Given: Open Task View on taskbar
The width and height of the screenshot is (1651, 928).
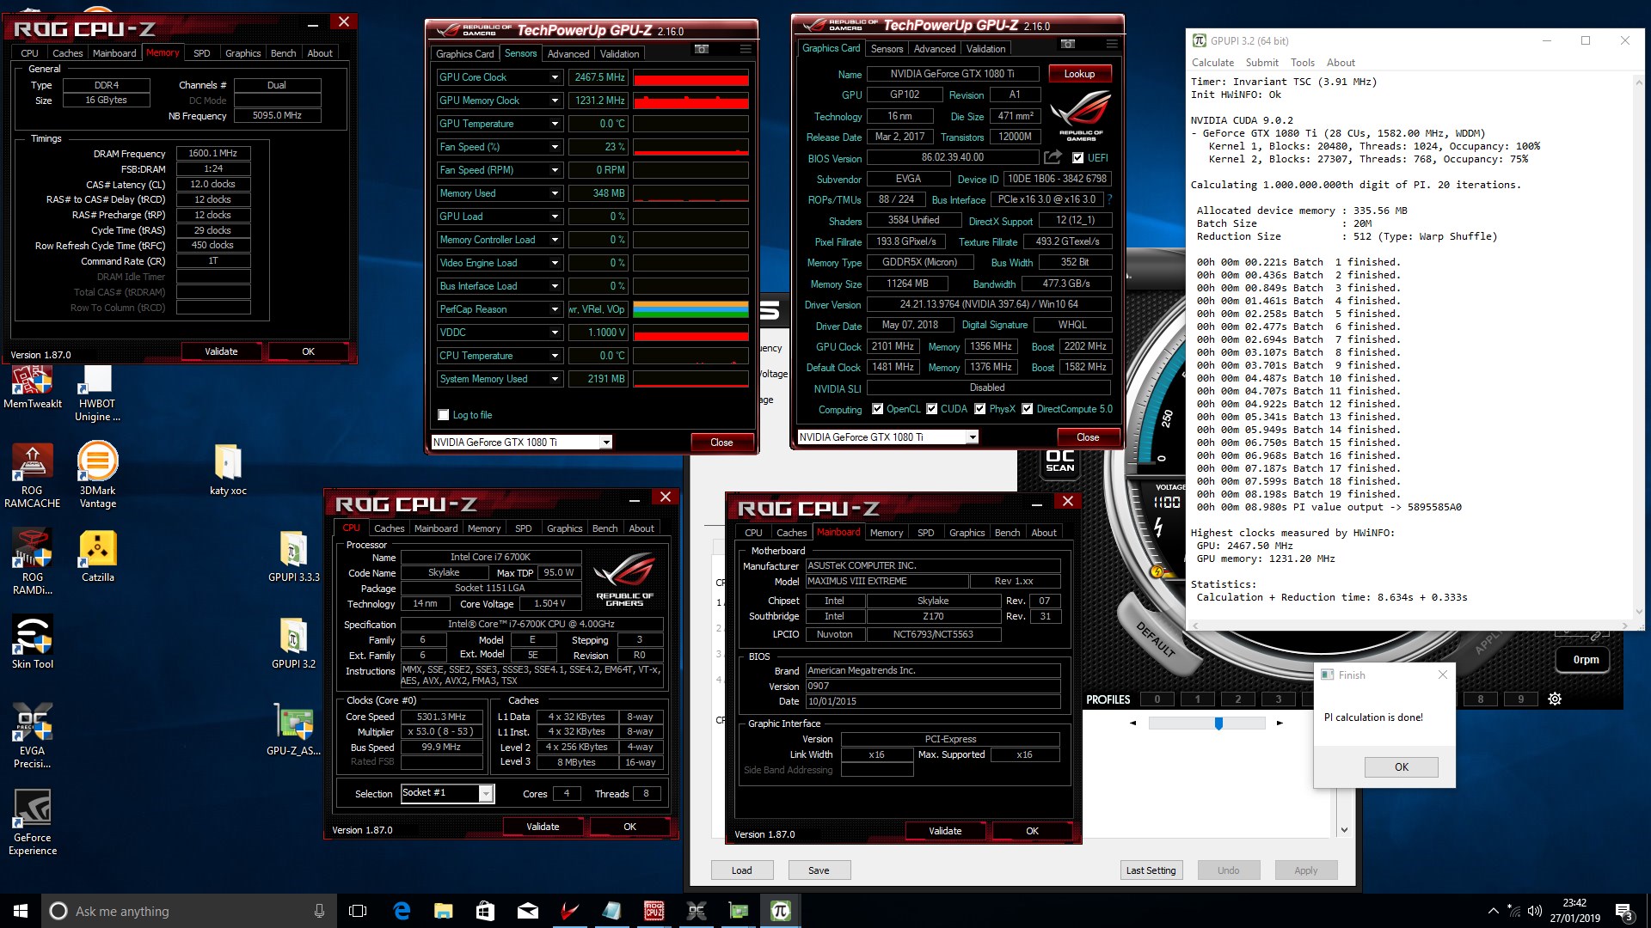Looking at the screenshot, I should coord(359,911).
